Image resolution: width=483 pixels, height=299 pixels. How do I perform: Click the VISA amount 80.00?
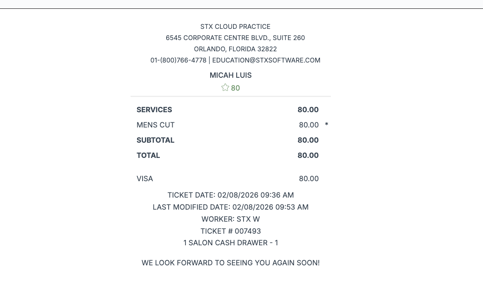tap(309, 179)
